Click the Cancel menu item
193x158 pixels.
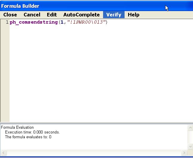click(x=32, y=15)
